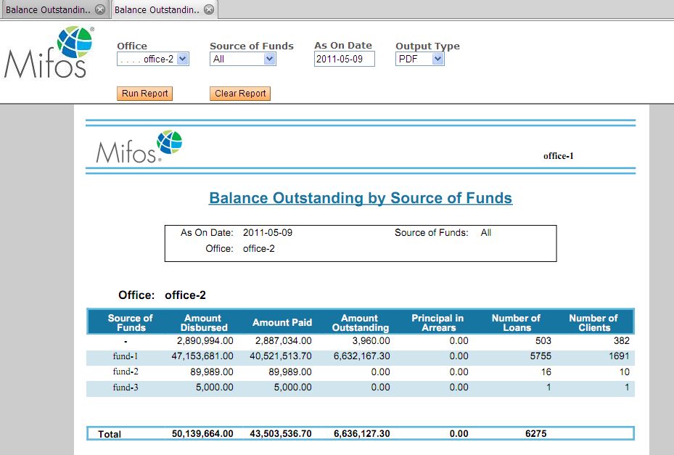Image resolution: width=674 pixels, height=455 pixels.
Task: Select the fund-3 row label
Action: (x=126, y=388)
